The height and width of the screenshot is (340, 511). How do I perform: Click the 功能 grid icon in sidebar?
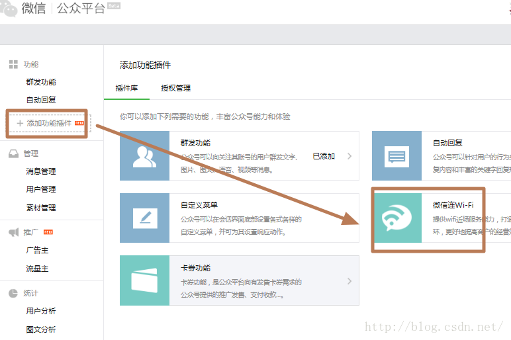(x=13, y=64)
